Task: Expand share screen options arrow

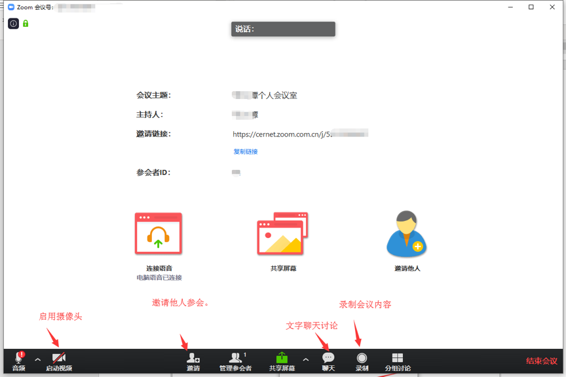Action: pyautogui.click(x=305, y=360)
